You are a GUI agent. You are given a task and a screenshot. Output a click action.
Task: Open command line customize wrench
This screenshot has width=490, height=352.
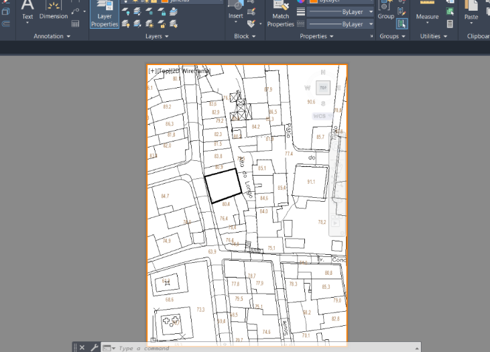point(95,348)
